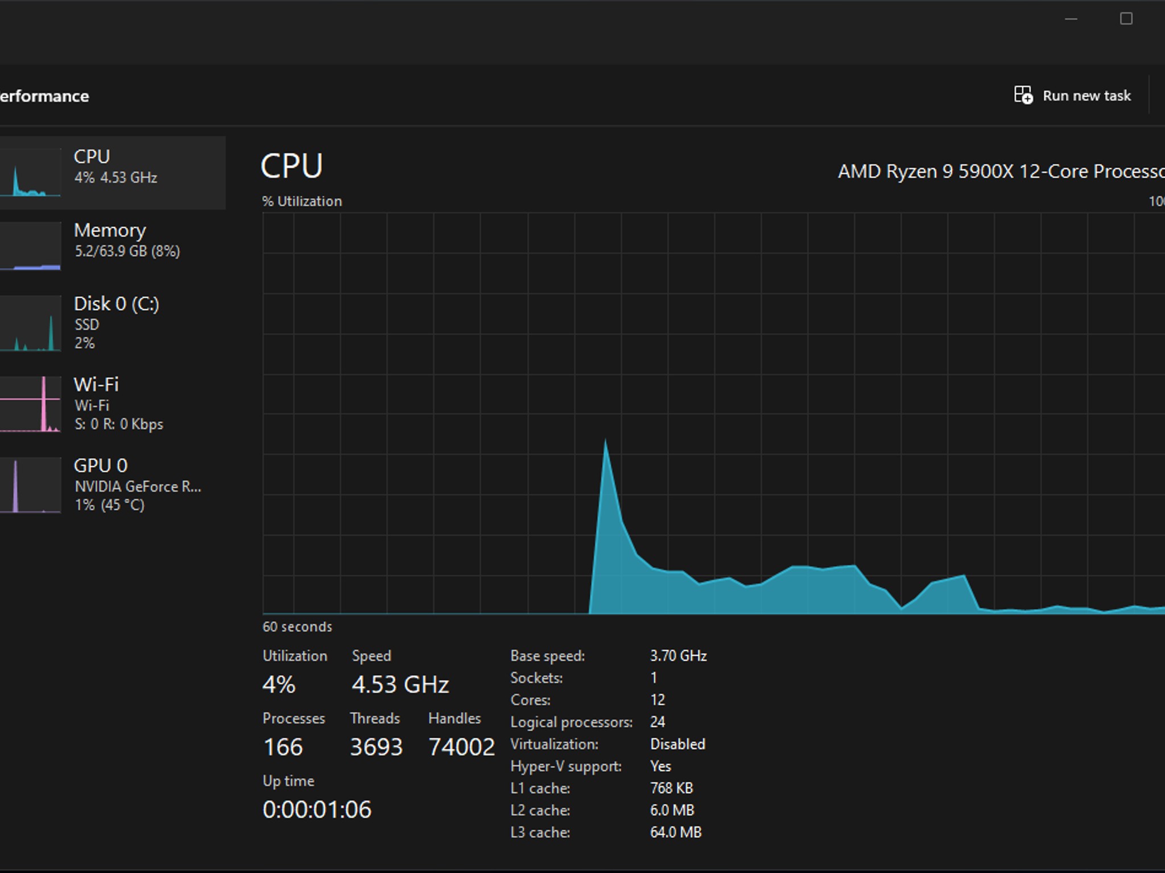Select the L3 cache 64.0 MB entry
The width and height of the screenshot is (1165, 873).
[676, 832]
